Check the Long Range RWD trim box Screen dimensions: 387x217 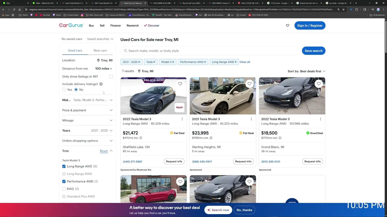(64, 174)
